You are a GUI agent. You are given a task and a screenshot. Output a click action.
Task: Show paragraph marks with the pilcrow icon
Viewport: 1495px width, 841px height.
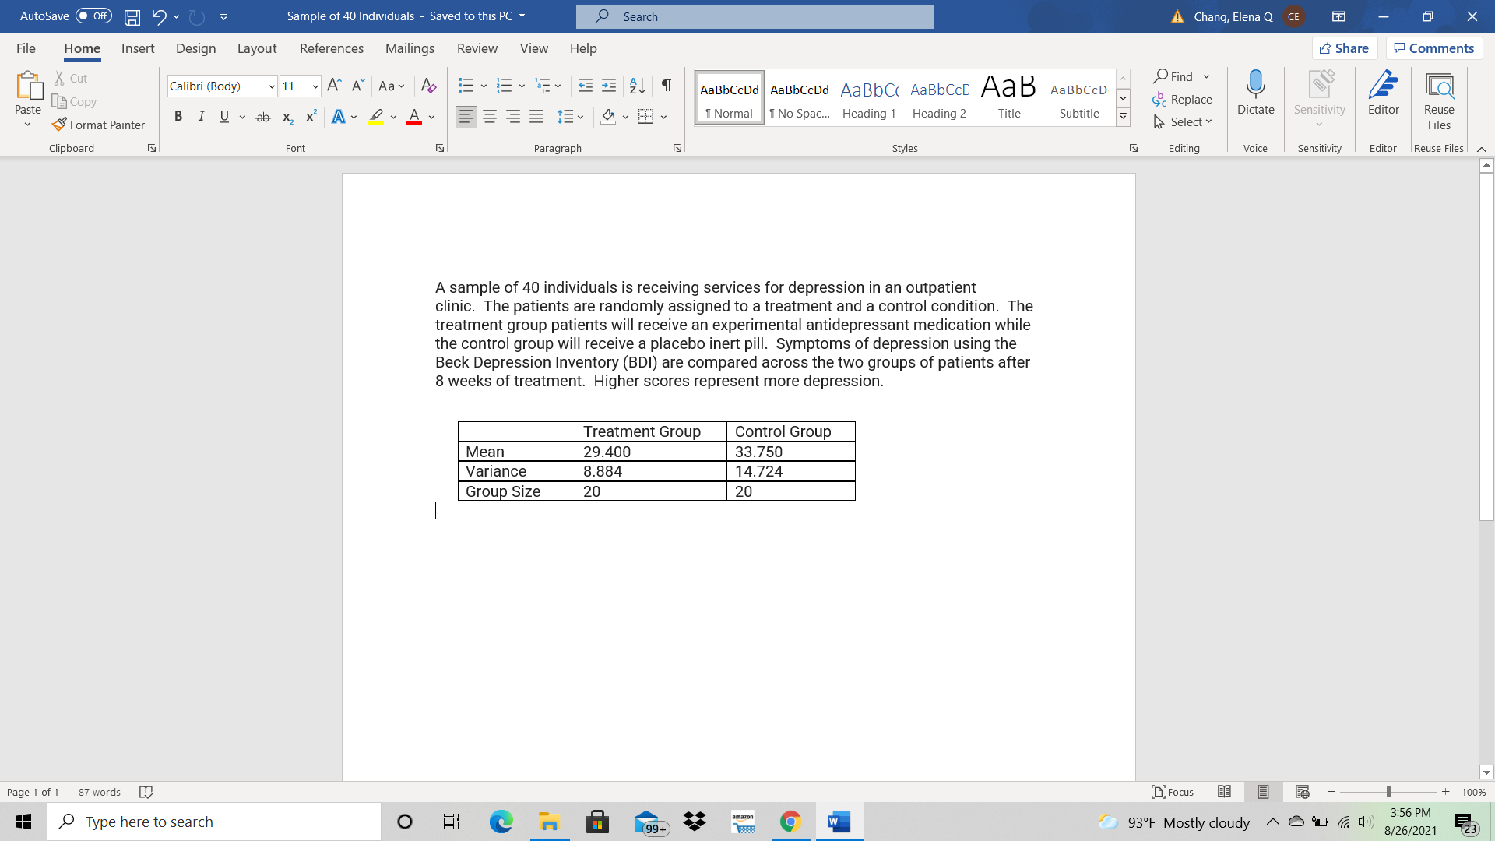click(x=666, y=86)
